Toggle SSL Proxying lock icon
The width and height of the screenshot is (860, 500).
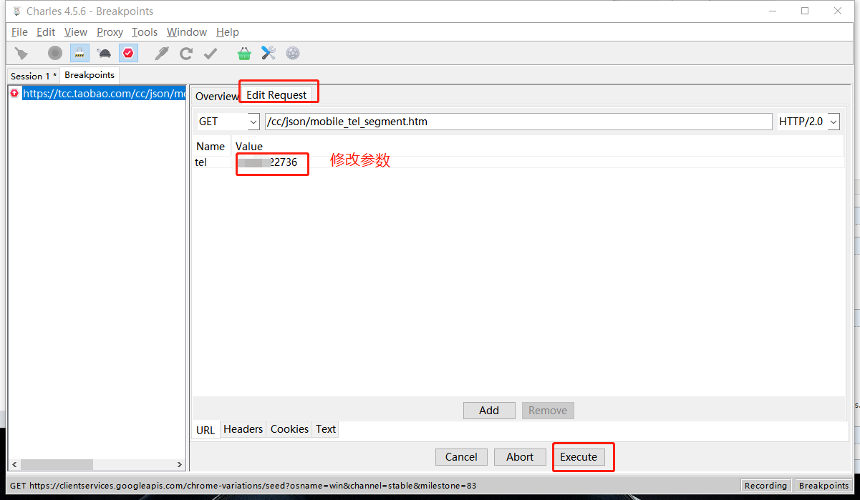[79, 53]
